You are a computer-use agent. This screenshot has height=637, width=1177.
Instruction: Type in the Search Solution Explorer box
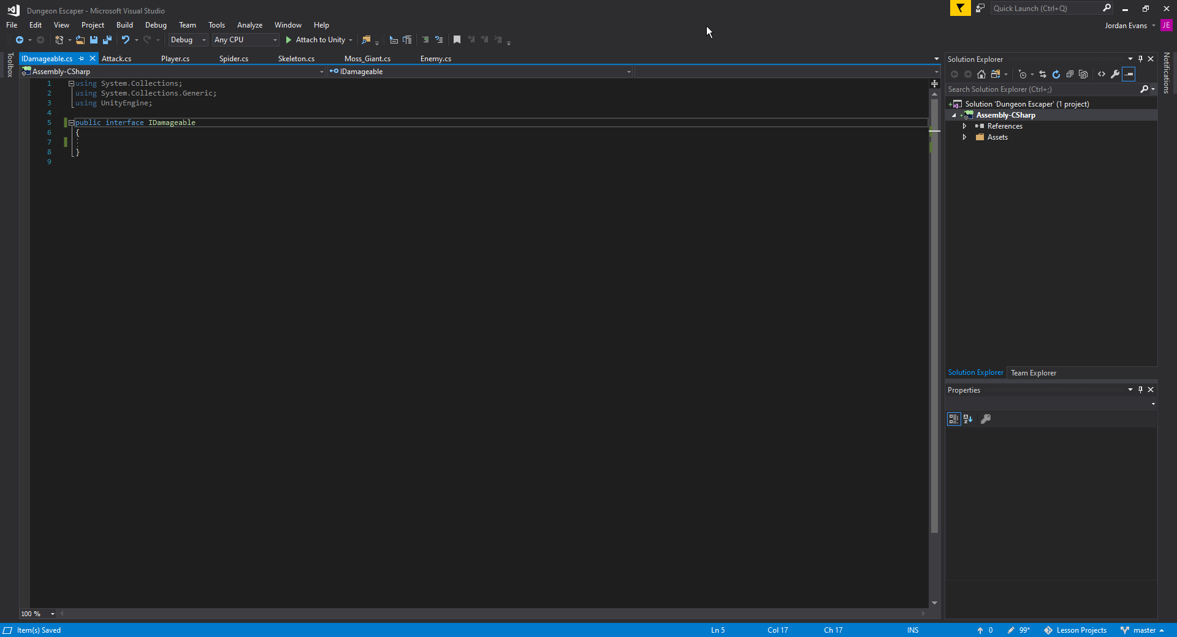click(x=1042, y=89)
